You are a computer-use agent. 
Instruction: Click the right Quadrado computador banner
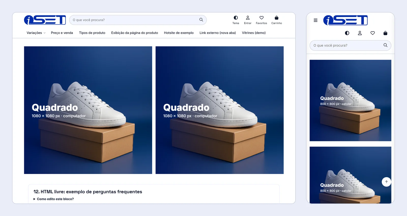(x=220, y=110)
